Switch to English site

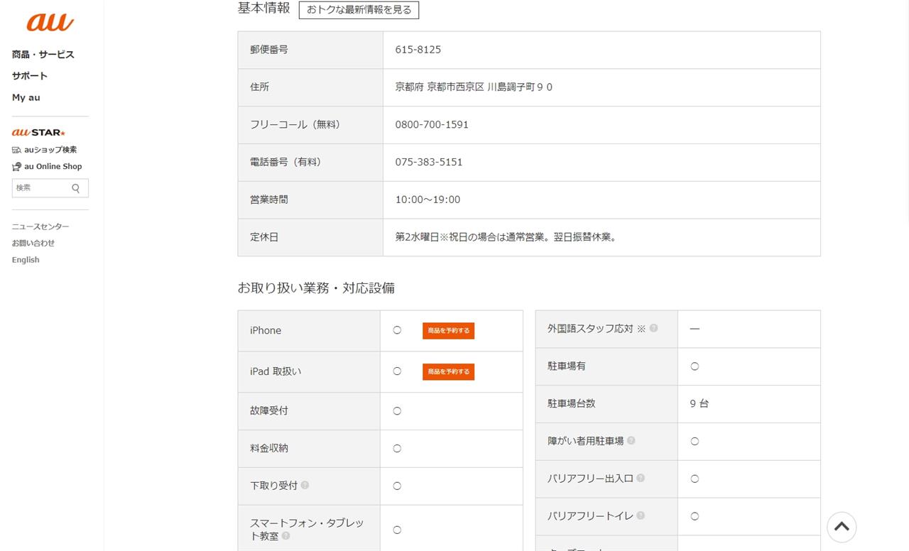[26, 260]
